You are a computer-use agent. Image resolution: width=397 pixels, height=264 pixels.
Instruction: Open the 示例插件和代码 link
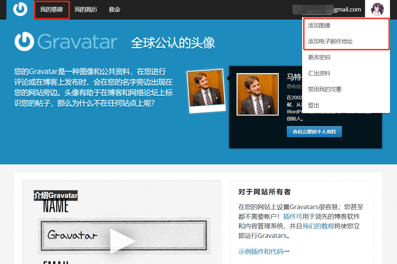point(264,252)
